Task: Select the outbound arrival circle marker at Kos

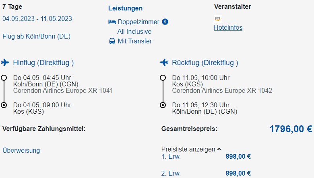Action: point(4,105)
